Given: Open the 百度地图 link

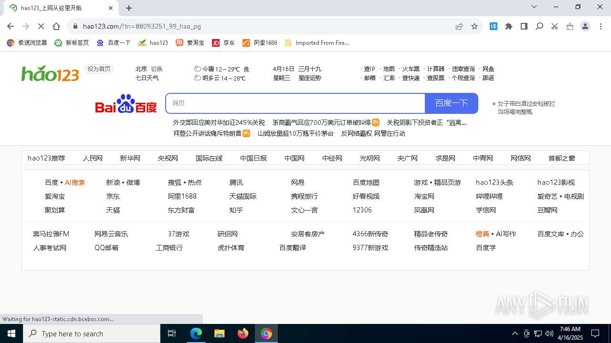Looking at the screenshot, I should (366, 182).
